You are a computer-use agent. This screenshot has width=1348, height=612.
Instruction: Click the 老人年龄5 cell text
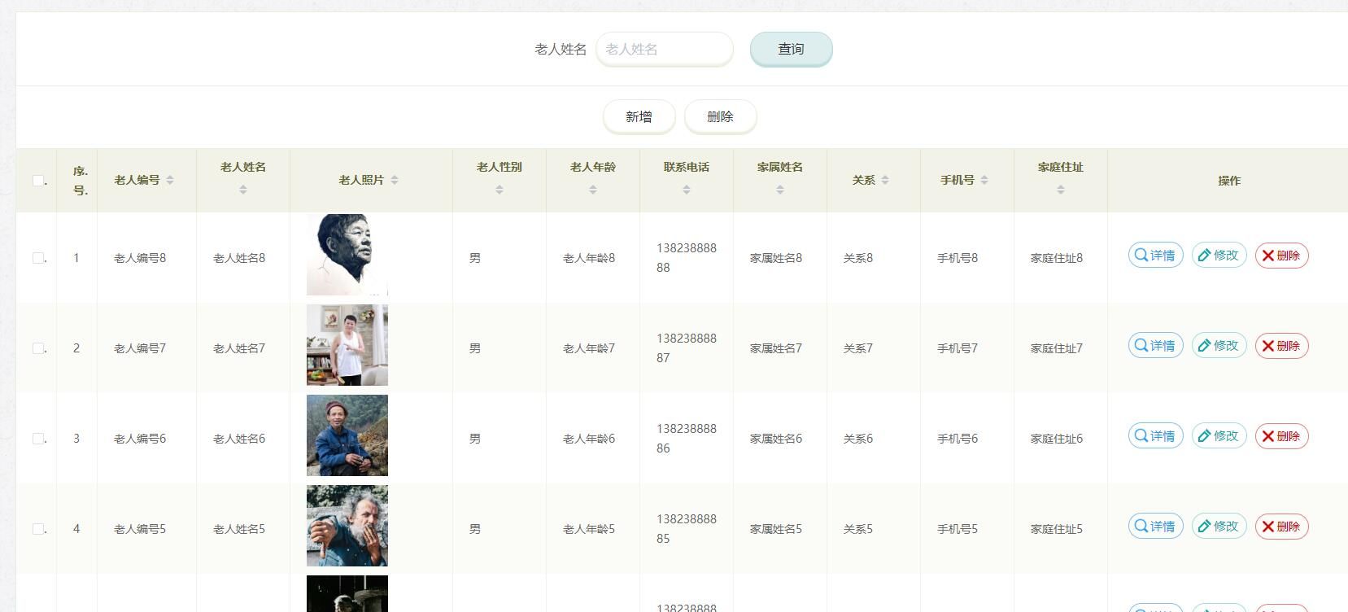click(x=589, y=529)
